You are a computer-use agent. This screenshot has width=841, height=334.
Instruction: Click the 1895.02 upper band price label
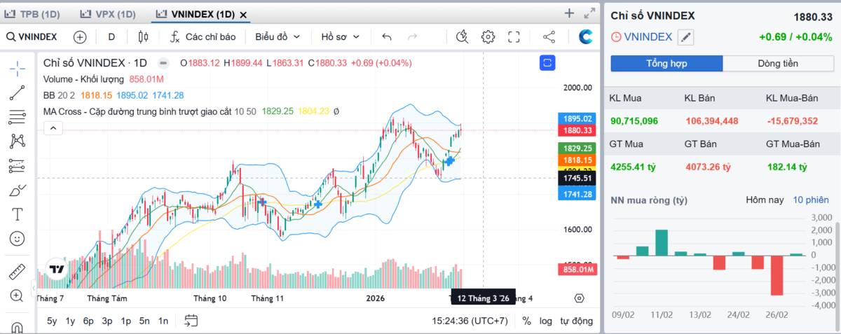(x=577, y=119)
